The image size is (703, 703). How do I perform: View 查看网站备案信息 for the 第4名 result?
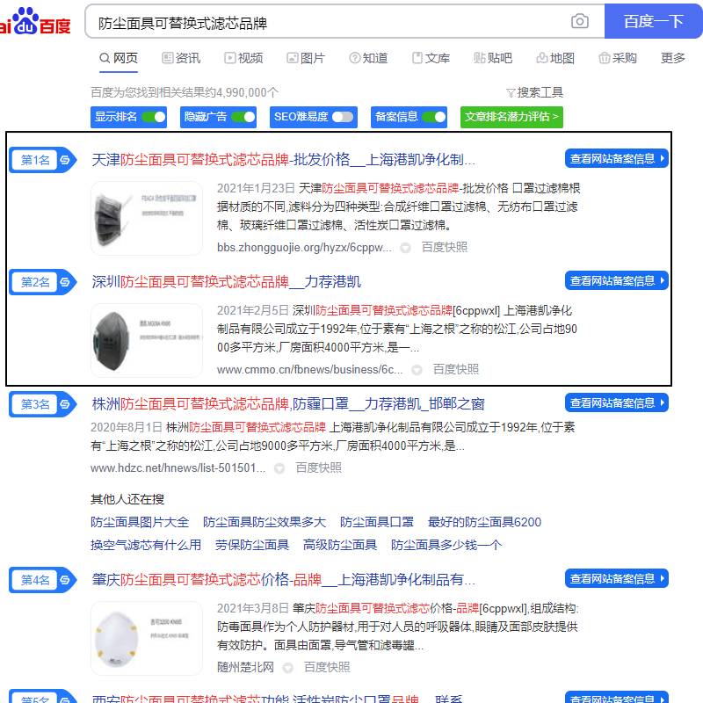click(617, 579)
